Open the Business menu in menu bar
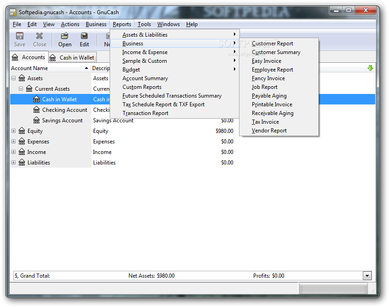 pos(96,24)
